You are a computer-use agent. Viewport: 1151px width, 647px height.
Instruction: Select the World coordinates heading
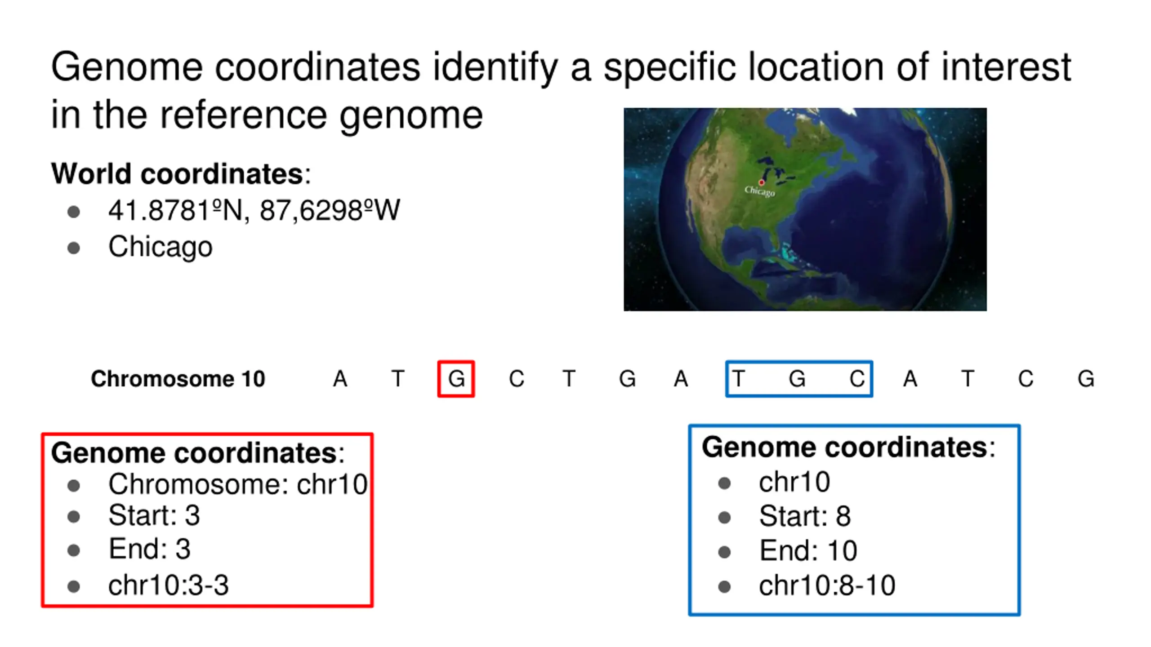click(181, 173)
